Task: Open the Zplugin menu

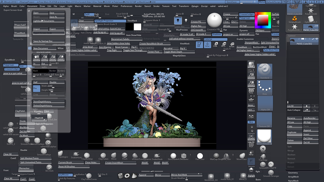Action: coord(195,6)
